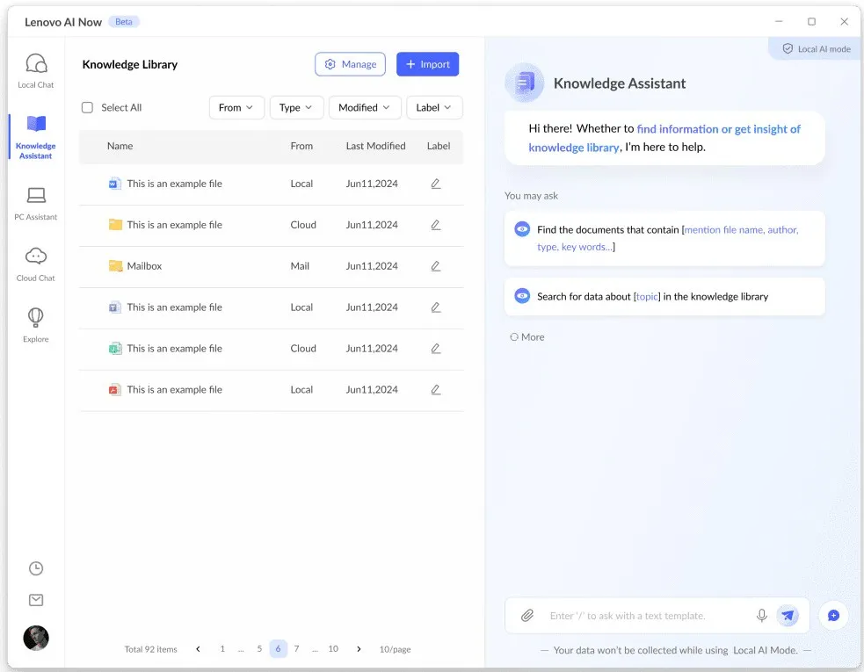864x672 pixels.
Task: Open the Explore lightbulb section
Action: click(x=36, y=325)
